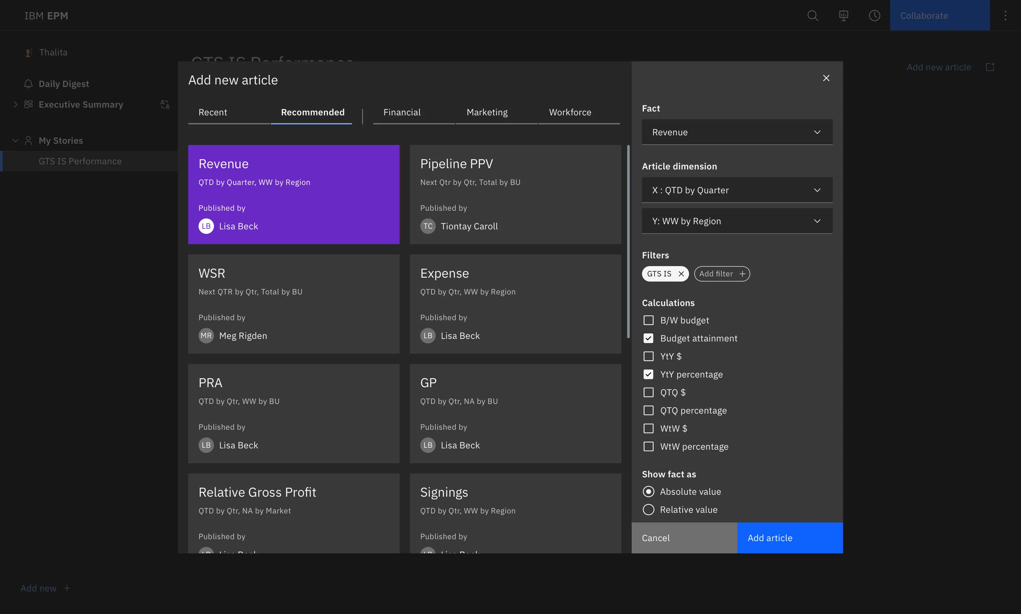Enable the QTQ percentage checkbox

coord(648,410)
